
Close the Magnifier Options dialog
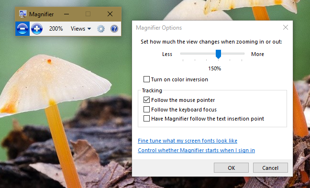pos(286,27)
